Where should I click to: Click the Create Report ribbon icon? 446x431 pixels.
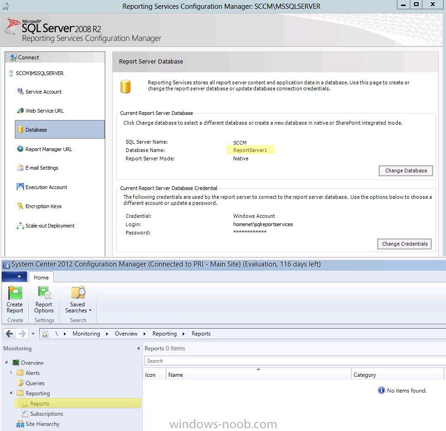(15, 293)
